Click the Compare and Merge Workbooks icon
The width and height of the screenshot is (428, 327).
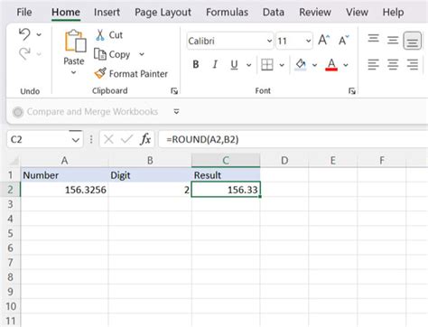pos(18,112)
